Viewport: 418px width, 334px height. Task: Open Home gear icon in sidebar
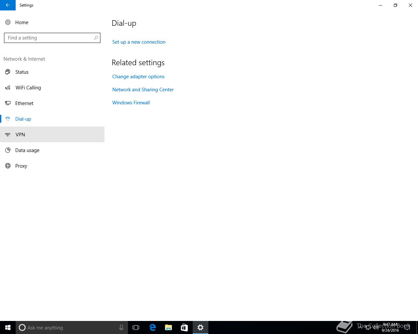pyautogui.click(x=8, y=22)
